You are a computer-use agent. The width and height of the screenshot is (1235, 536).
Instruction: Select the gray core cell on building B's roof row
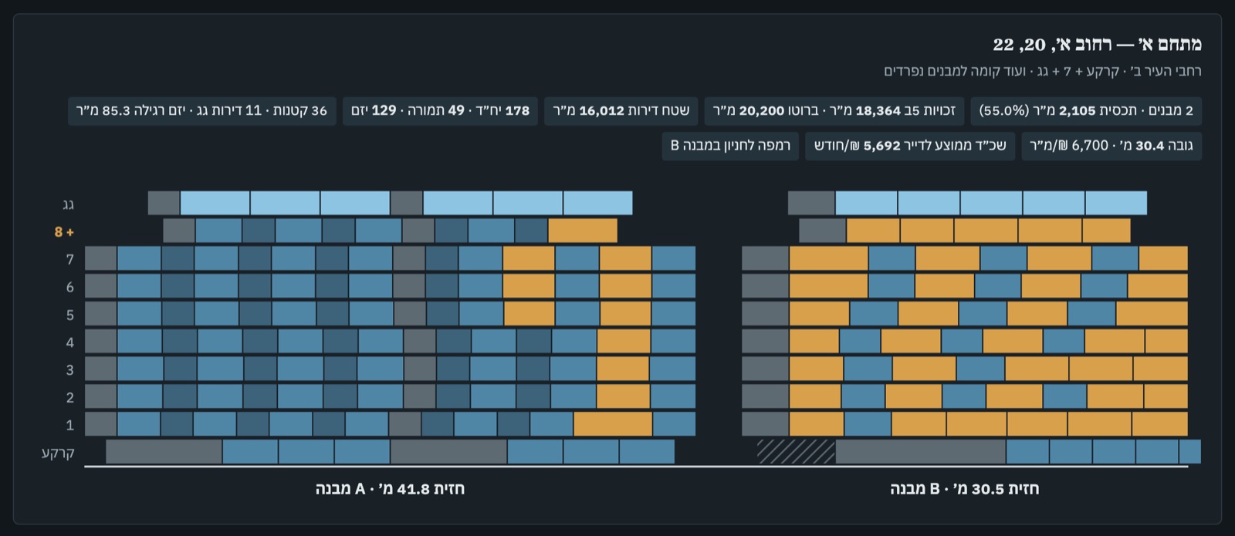(811, 204)
